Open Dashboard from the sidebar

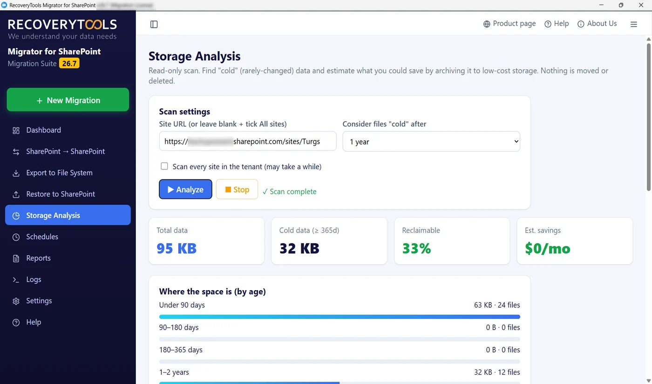tap(68, 130)
